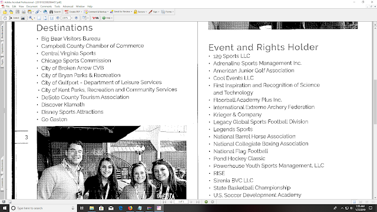Image resolution: width=377 pixels, height=212 pixels.
Task: Click the Print icon
Action: [x=24, y=12]
